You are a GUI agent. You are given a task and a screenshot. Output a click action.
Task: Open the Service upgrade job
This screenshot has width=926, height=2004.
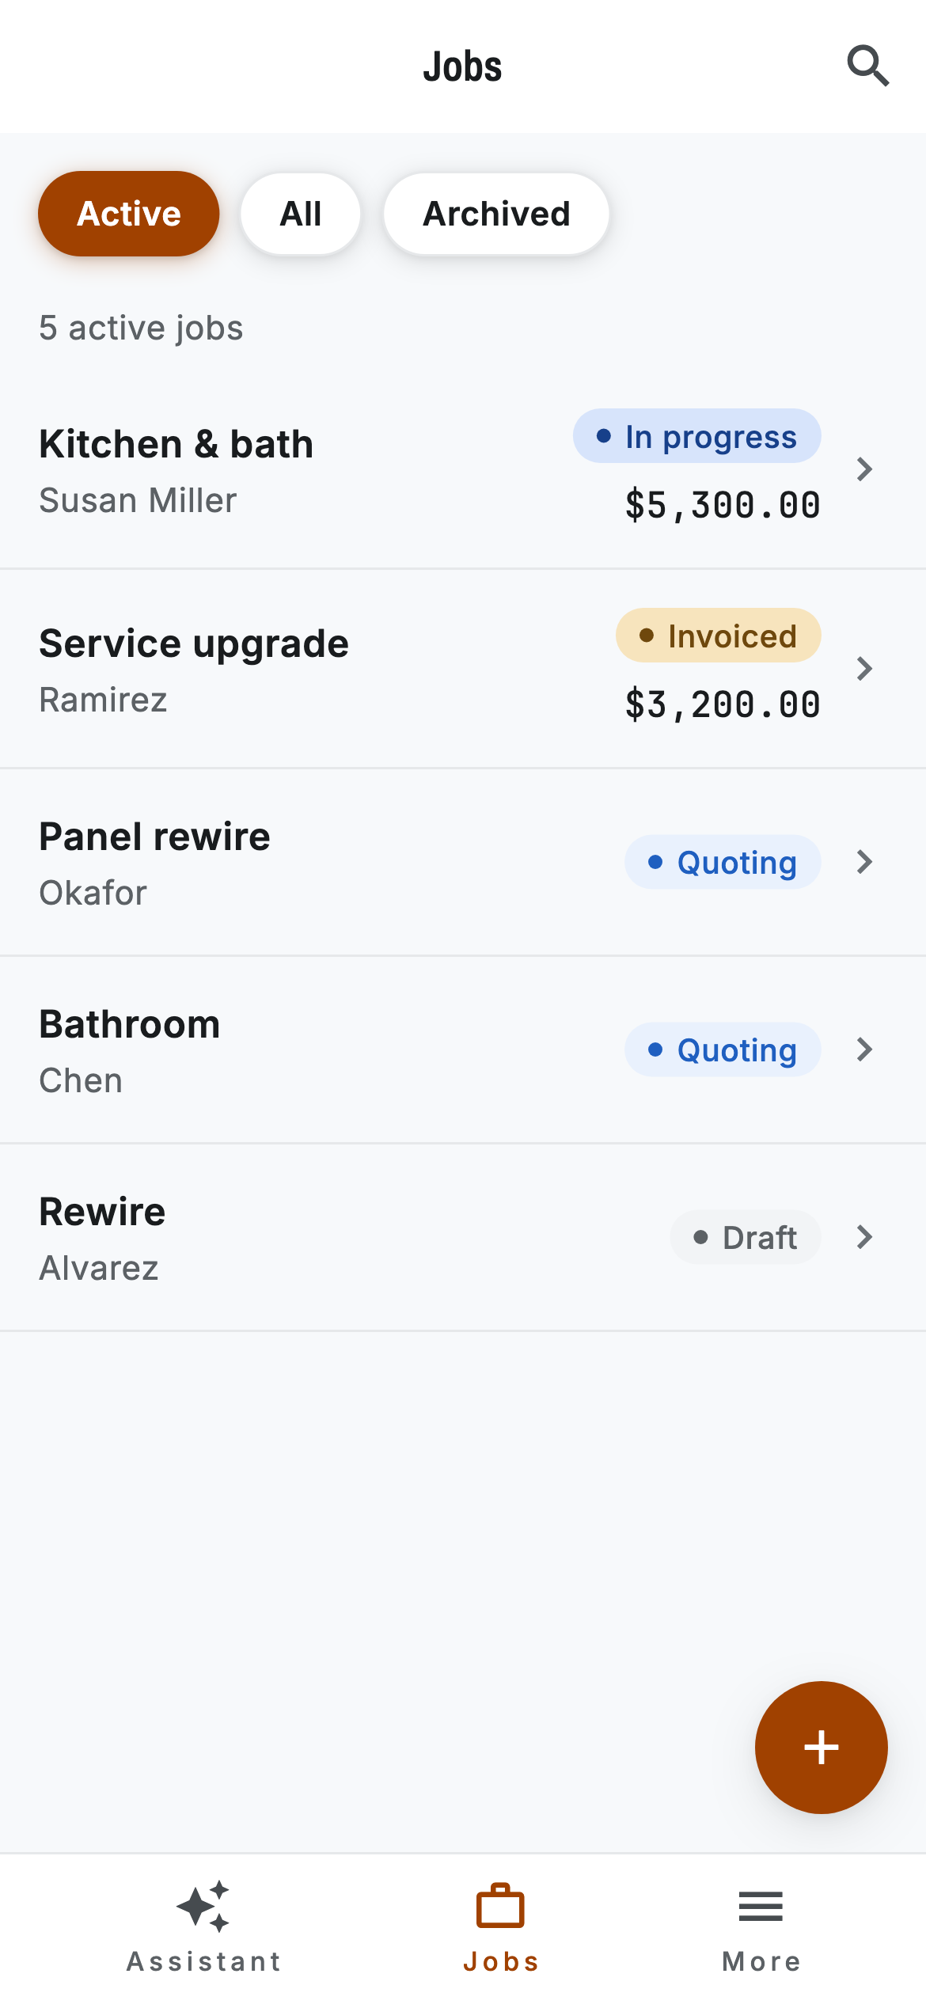[x=463, y=669]
